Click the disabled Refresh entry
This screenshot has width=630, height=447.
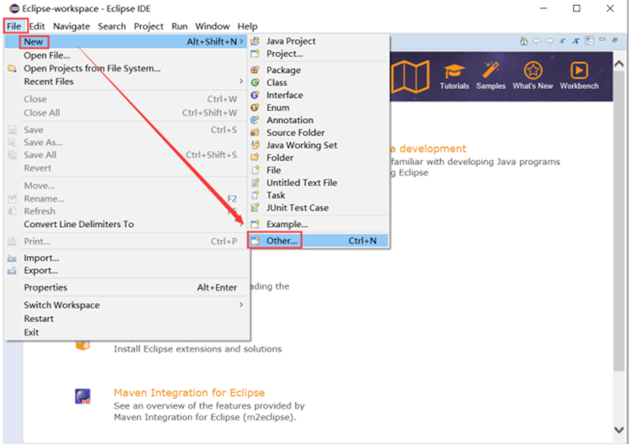pyautogui.click(x=127, y=211)
